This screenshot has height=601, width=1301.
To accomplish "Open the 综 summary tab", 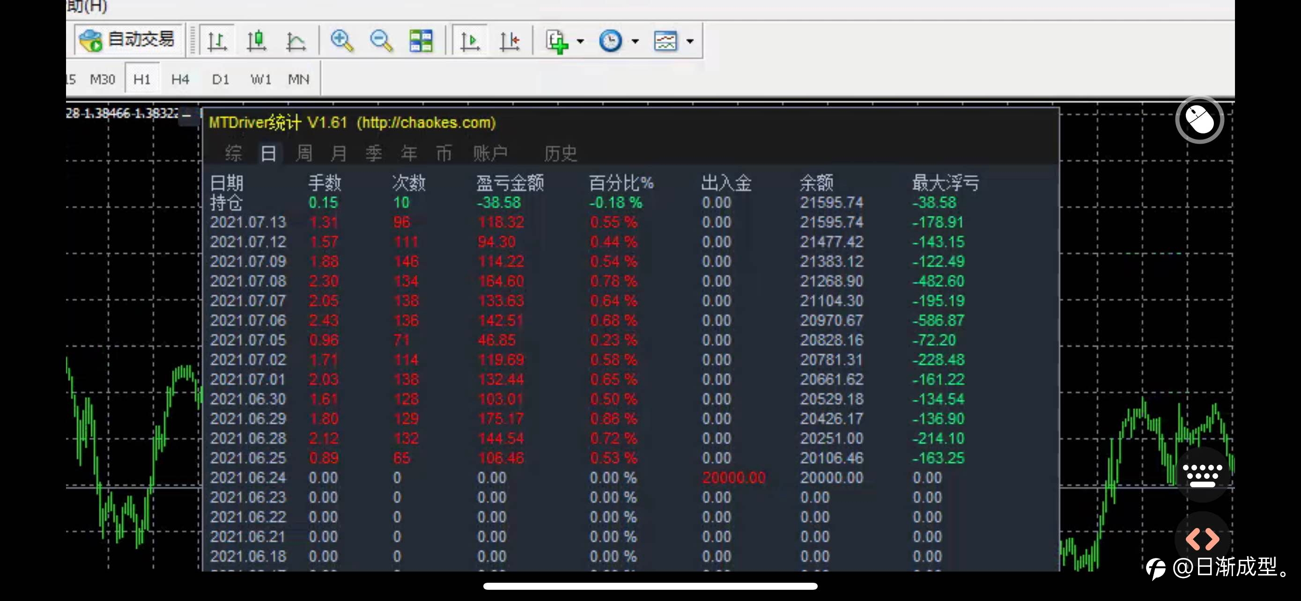I will 233,154.
